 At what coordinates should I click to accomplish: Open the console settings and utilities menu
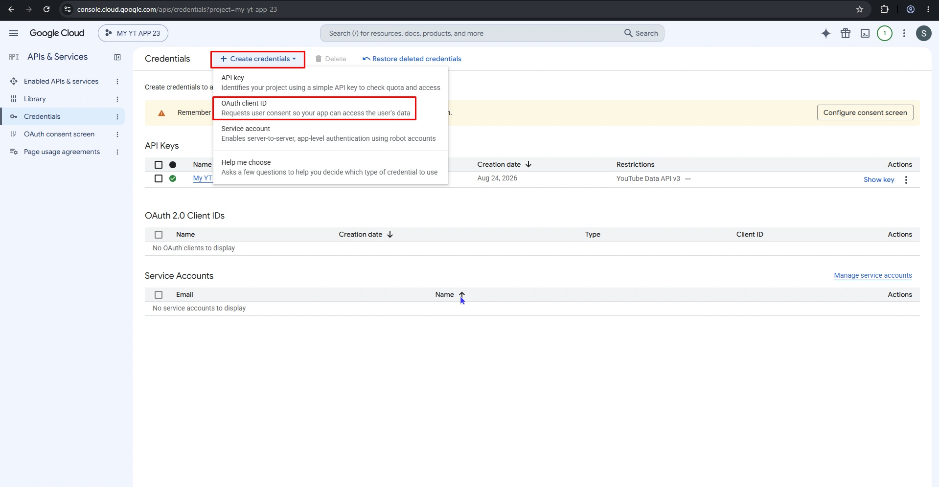[904, 33]
